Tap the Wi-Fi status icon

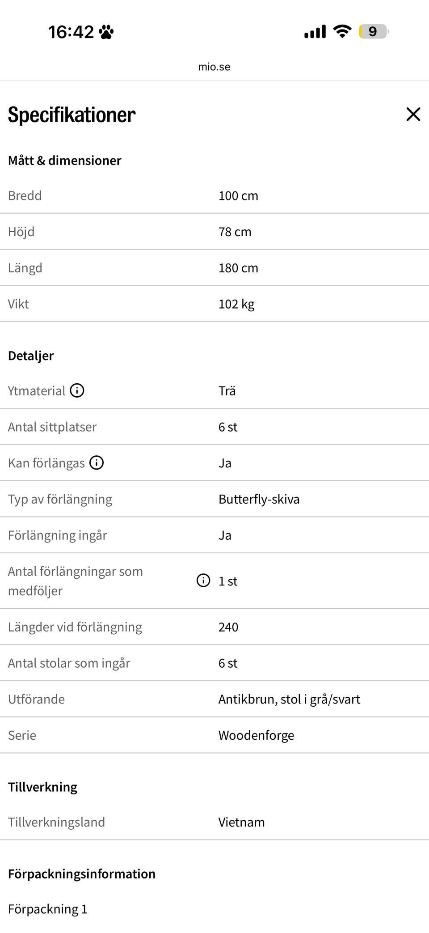[x=342, y=31]
